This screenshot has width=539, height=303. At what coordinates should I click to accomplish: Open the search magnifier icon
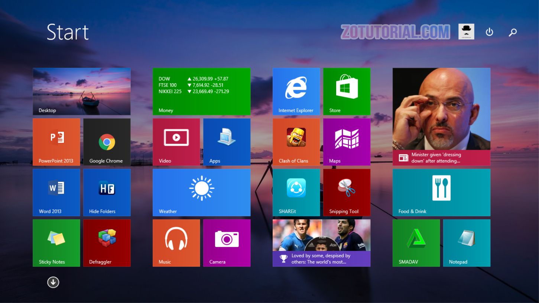(513, 32)
